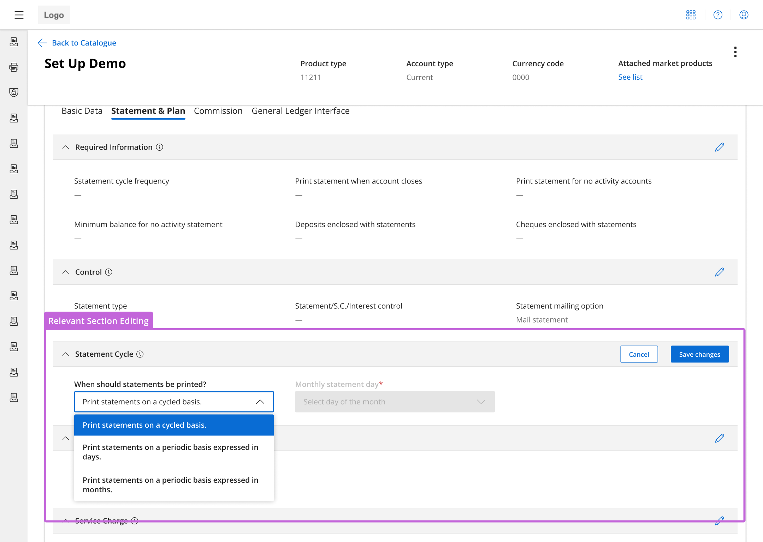
Task: Click the Save changes button
Action: 699,354
